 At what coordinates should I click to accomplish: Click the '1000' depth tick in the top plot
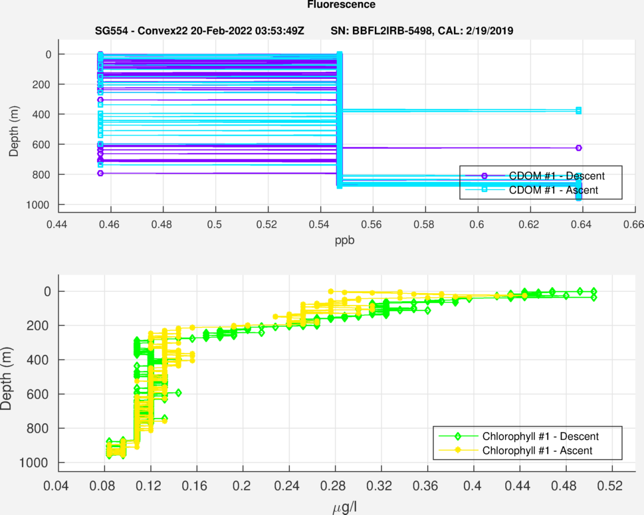point(38,205)
